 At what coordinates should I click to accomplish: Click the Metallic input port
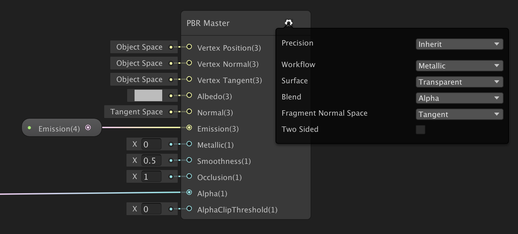(189, 144)
